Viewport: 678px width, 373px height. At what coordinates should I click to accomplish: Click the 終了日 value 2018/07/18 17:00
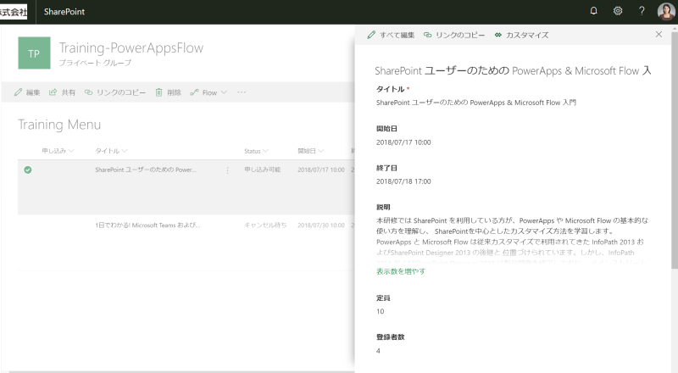(x=403, y=181)
